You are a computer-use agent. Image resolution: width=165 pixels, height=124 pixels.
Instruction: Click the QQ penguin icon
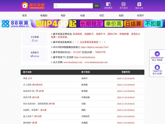[x=157, y=67]
